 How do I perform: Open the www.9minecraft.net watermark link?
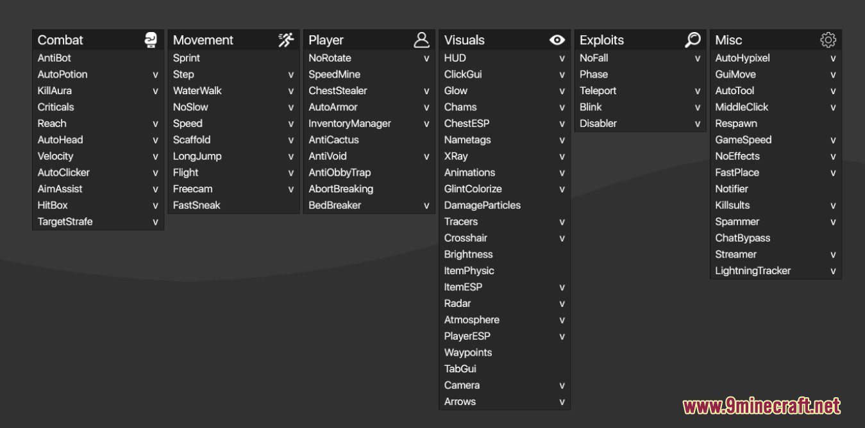point(761,406)
